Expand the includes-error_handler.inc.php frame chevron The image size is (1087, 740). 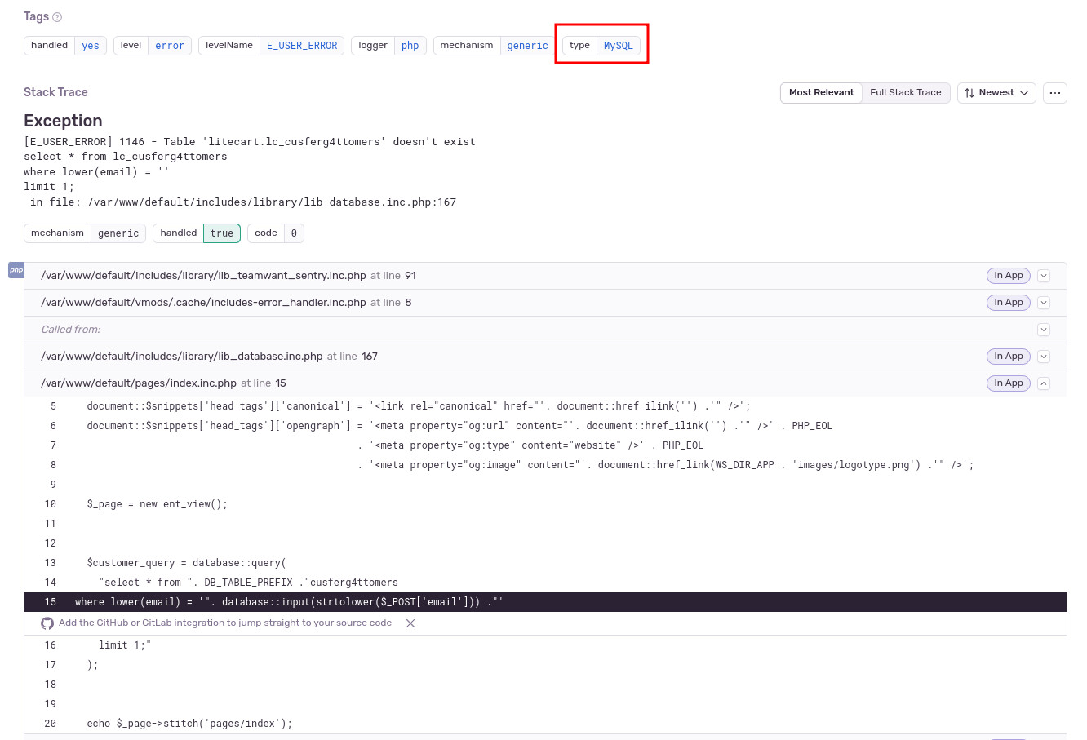coord(1043,303)
